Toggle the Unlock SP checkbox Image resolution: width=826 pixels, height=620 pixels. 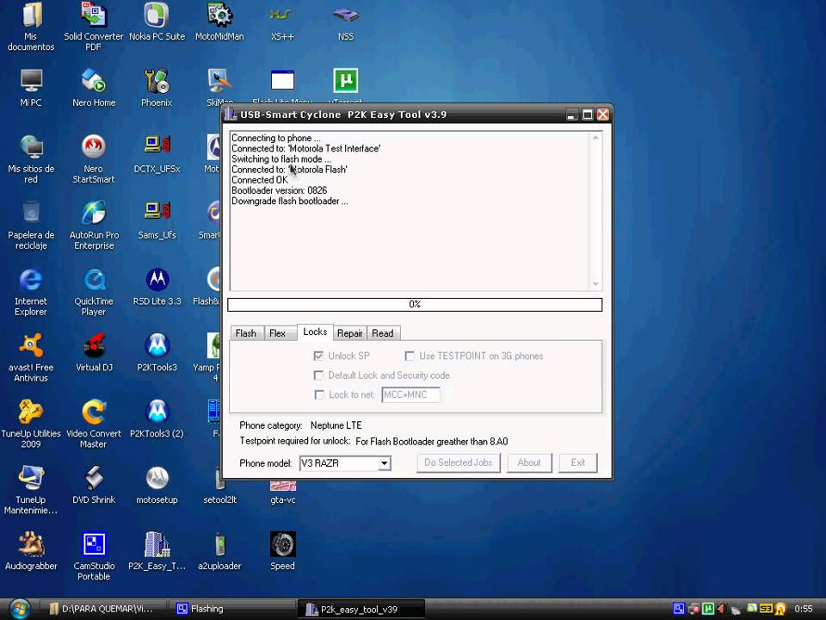coord(318,356)
